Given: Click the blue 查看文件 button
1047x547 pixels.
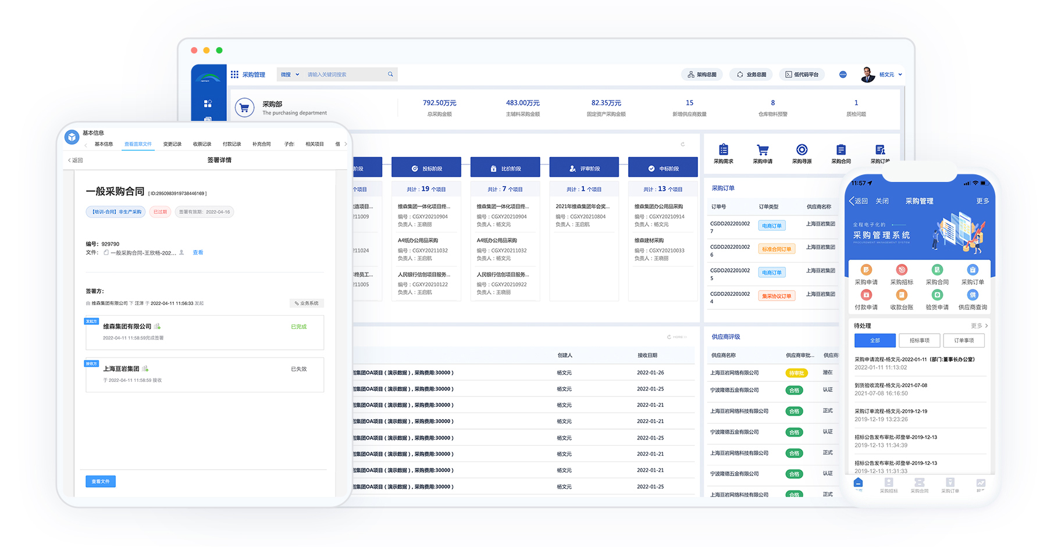Looking at the screenshot, I should tap(101, 481).
